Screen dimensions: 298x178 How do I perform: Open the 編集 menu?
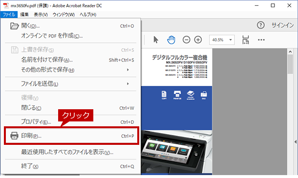[24, 15]
